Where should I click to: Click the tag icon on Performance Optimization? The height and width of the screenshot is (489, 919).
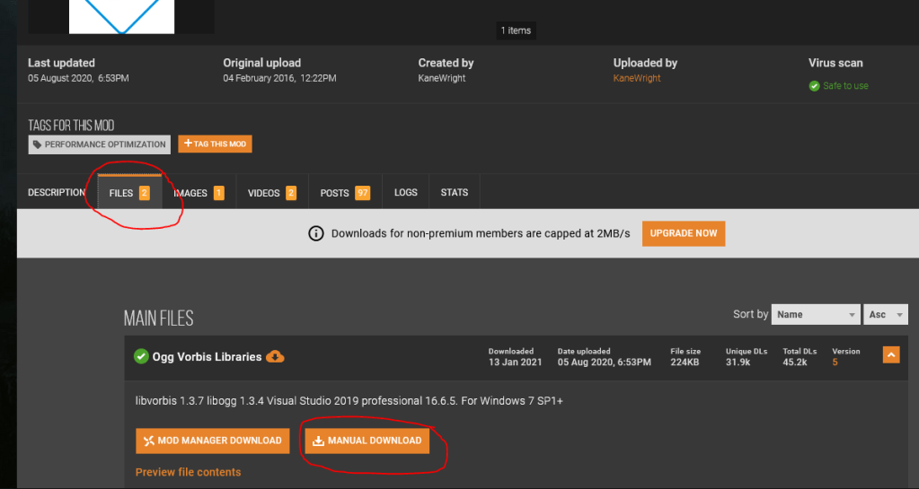[37, 144]
